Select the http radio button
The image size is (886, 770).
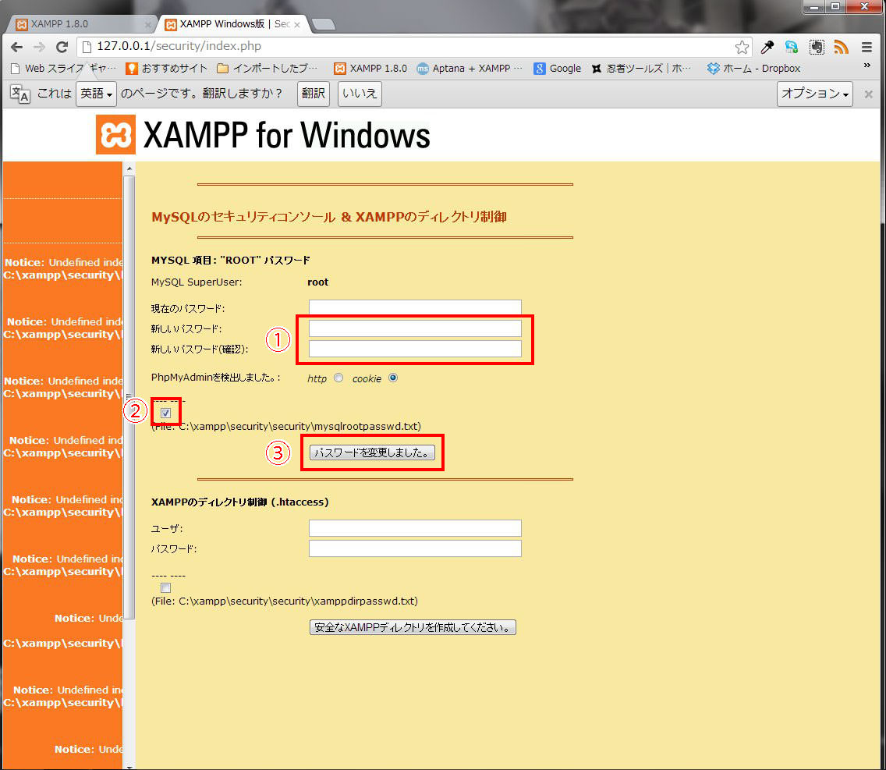click(338, 378)
